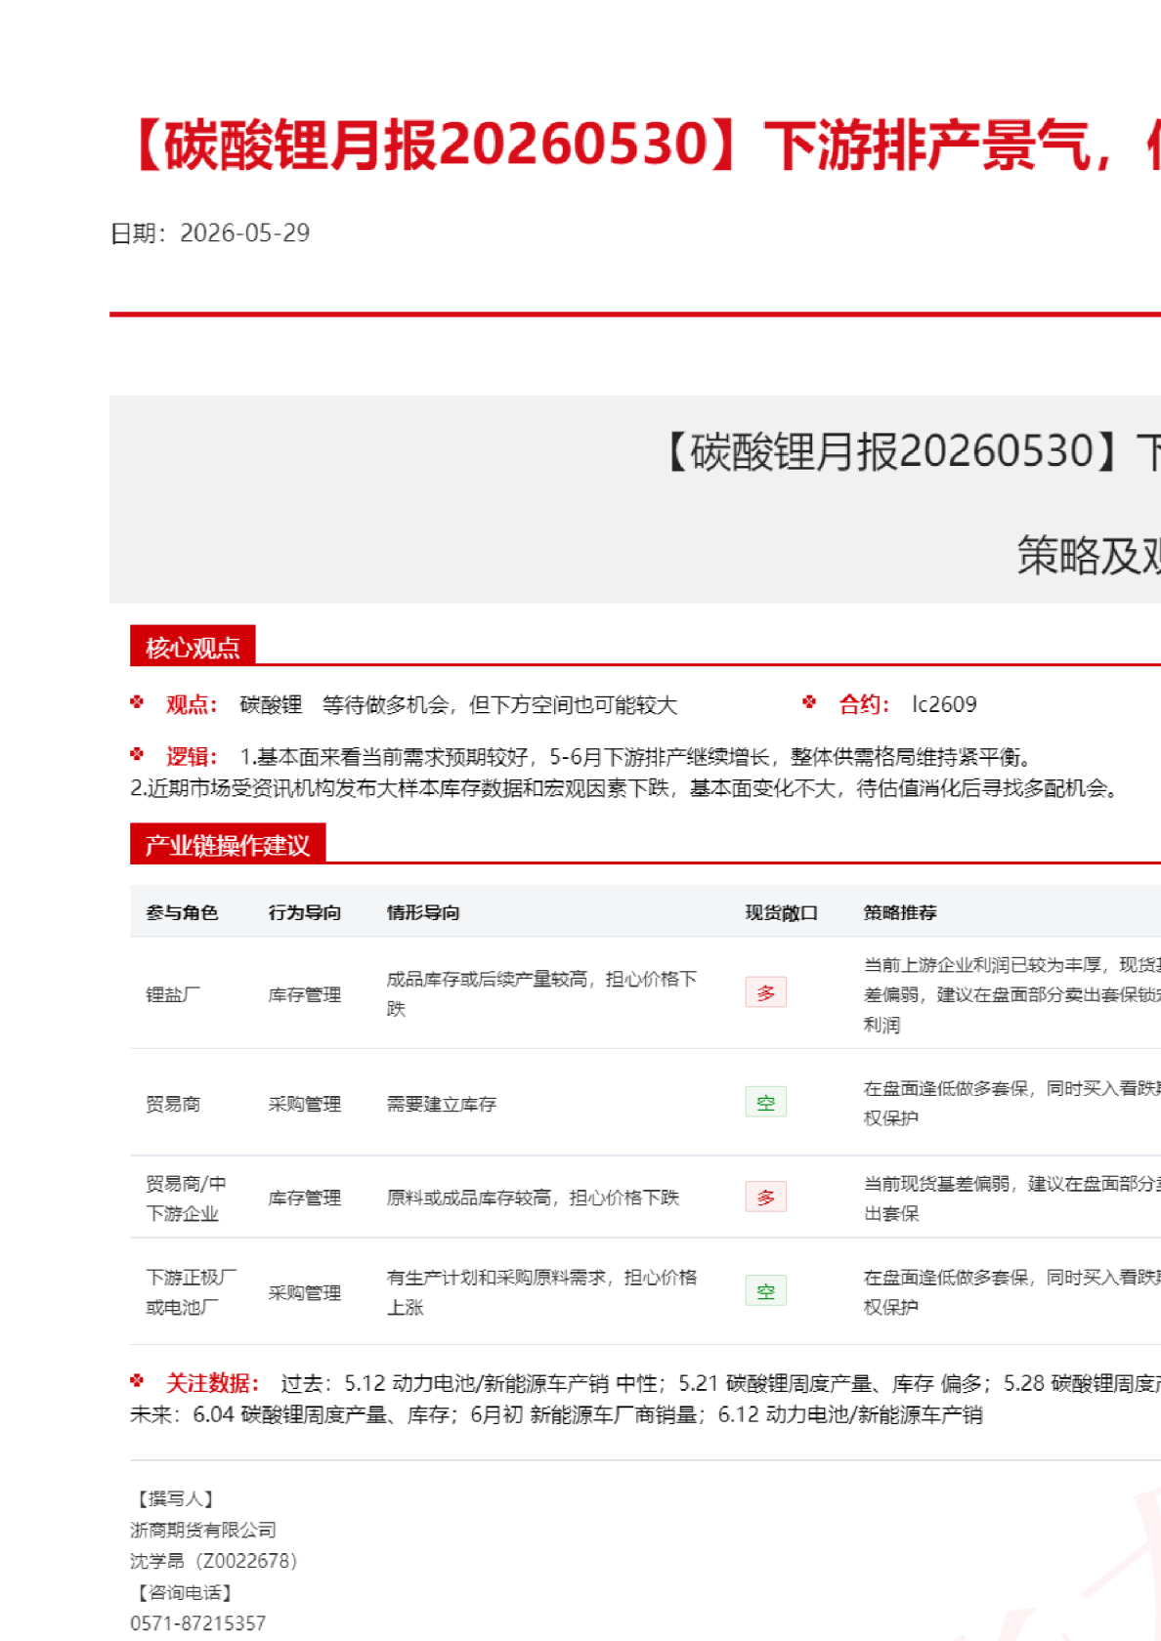Click the 多 tag in 锂盐厂 row
The height and width of the screenshot is (1641, 1161).
coord(766,992)
